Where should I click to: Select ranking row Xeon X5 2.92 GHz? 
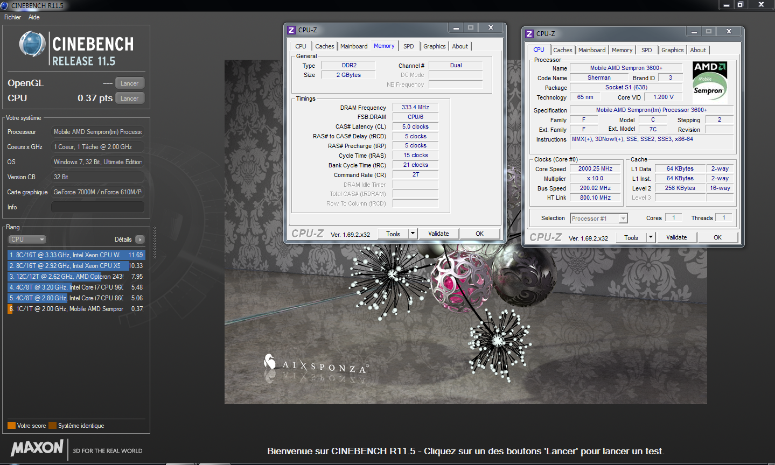(x=76, y=266)
